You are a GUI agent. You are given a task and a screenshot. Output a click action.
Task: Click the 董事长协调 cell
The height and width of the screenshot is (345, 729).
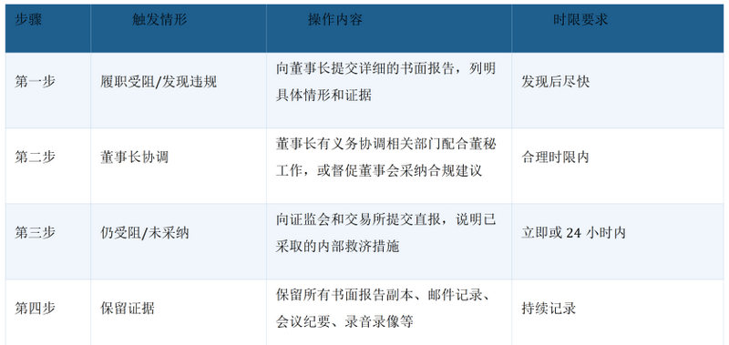179,166
